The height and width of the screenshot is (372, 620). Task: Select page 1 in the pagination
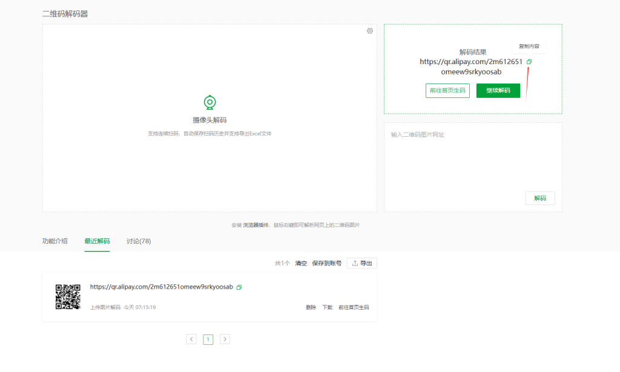[x=208, y=339]
